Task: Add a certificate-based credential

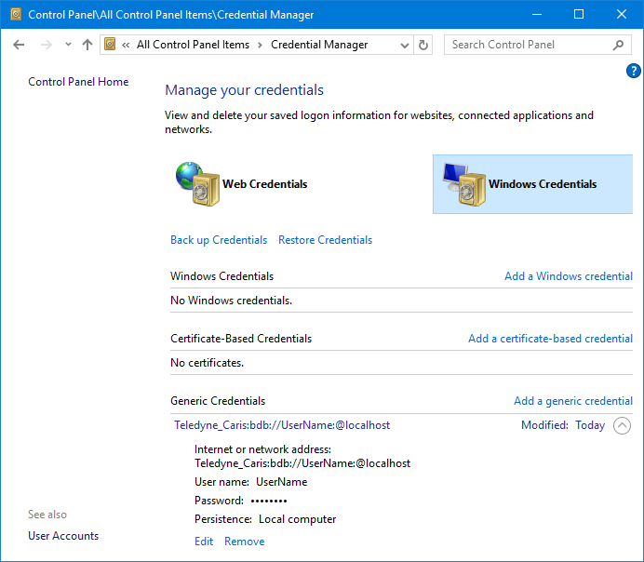Action: point(550,339)
